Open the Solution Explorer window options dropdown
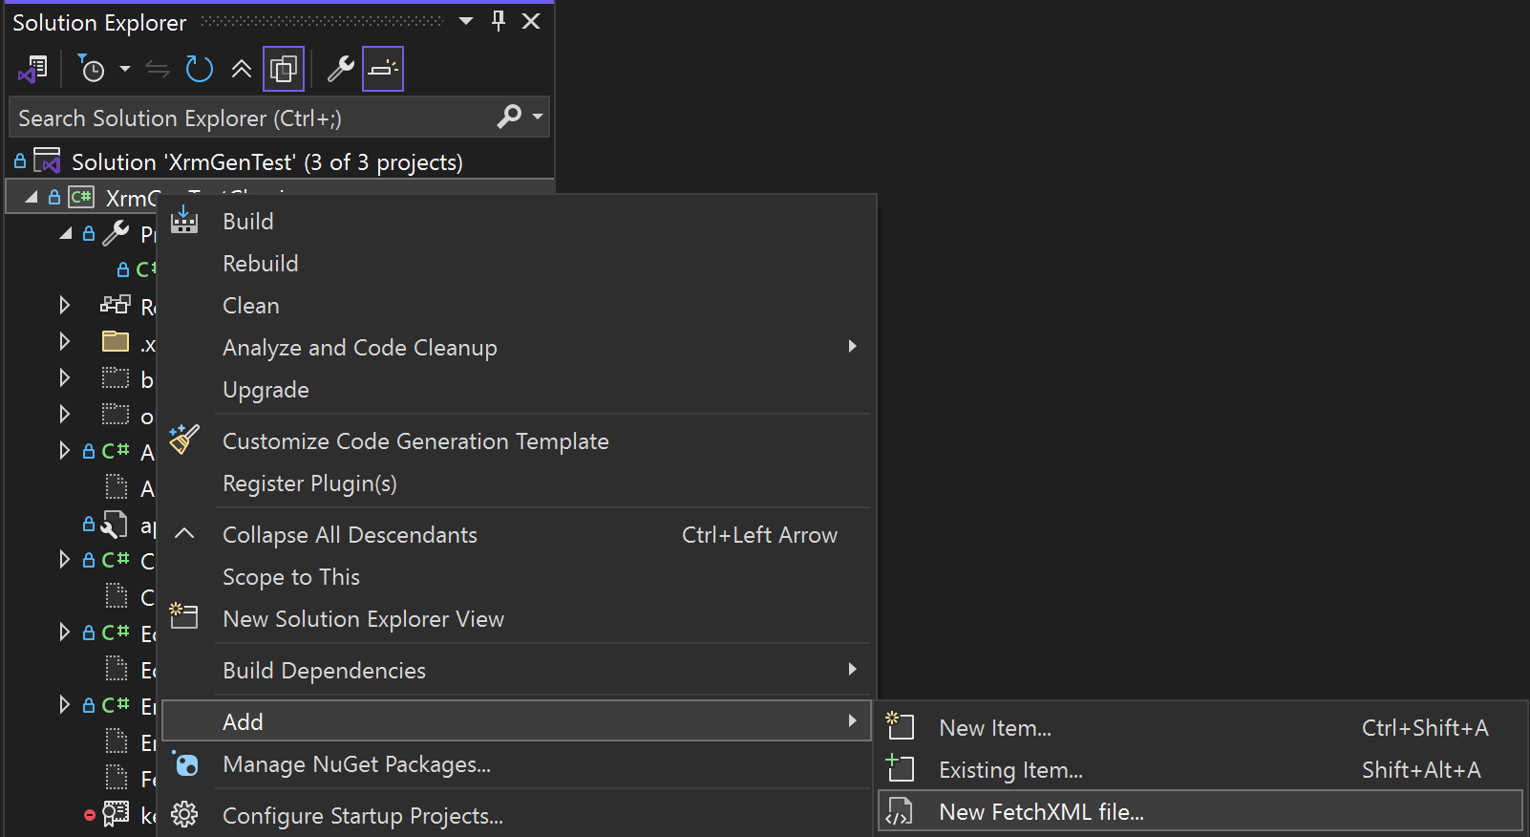Image resolution: width=1530 pixels, height=837 pixels. pos(466,21)
